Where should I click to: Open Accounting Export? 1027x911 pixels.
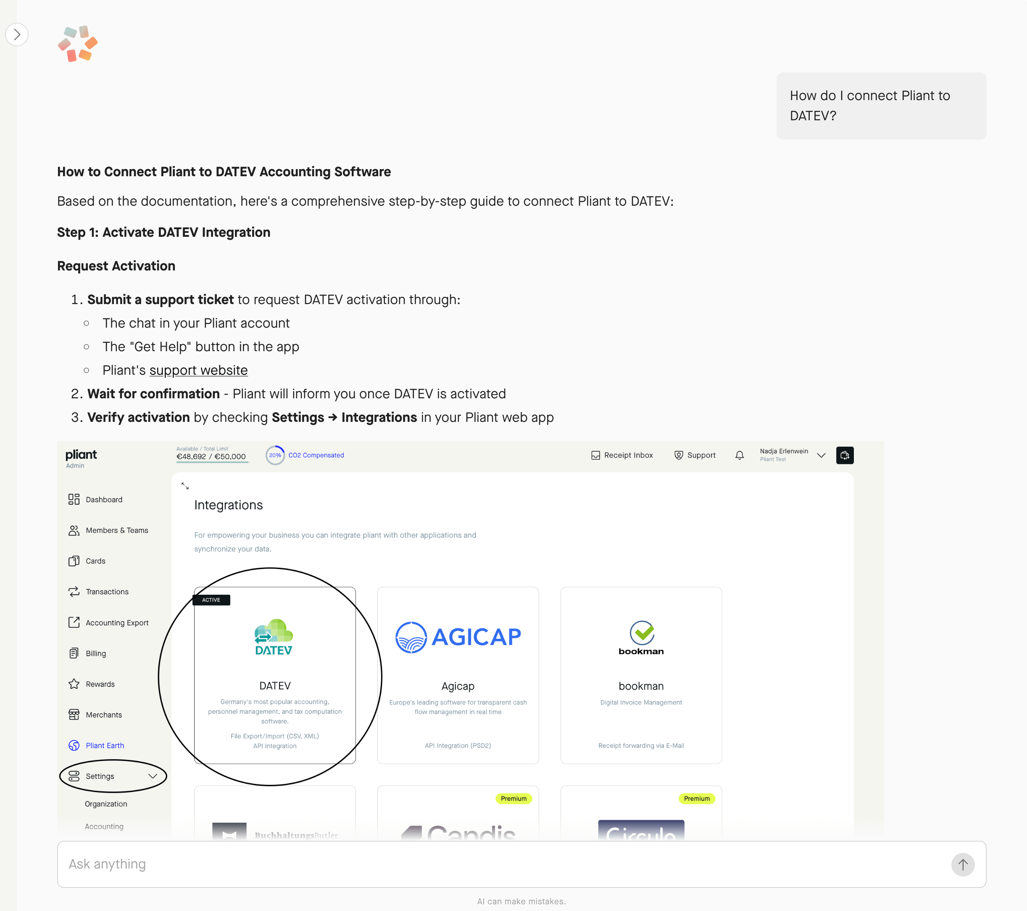click(x=116, y=622)
